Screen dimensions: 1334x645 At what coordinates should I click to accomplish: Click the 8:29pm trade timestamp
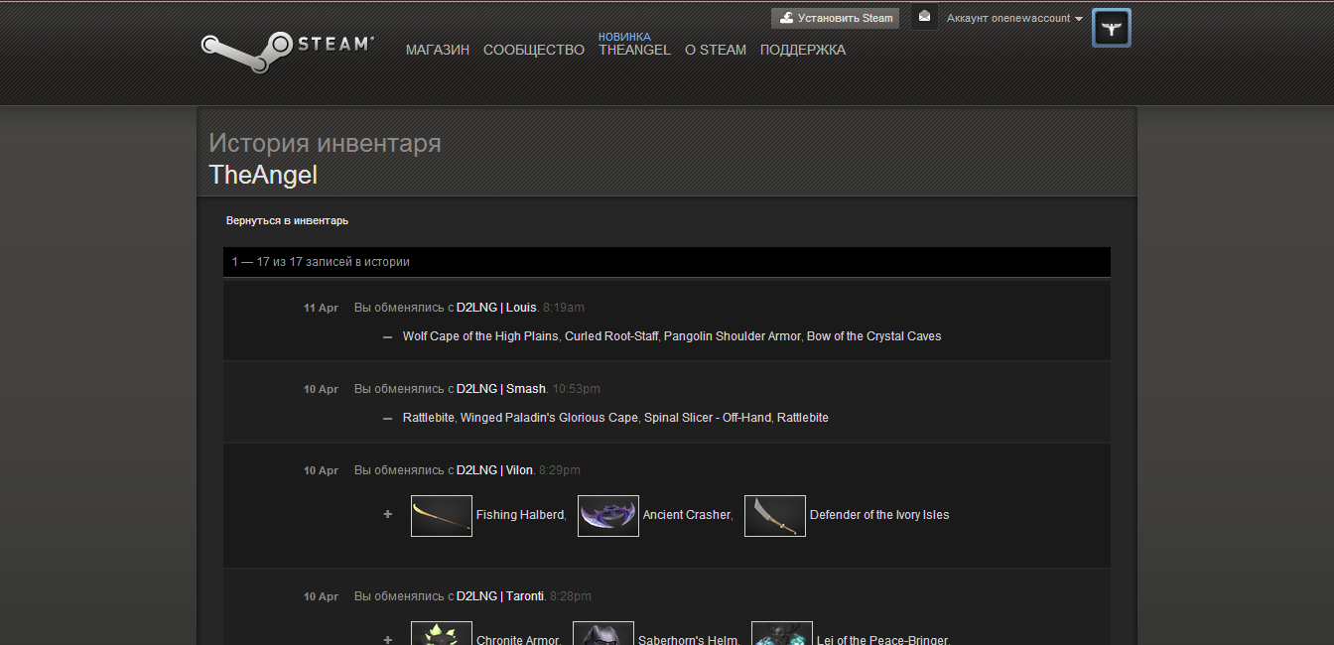560,470
